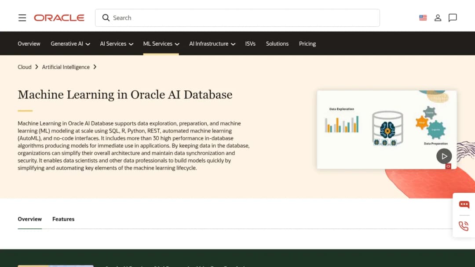
Task: Expand the ML Services dropdown
Action: (x=161, y=43)
